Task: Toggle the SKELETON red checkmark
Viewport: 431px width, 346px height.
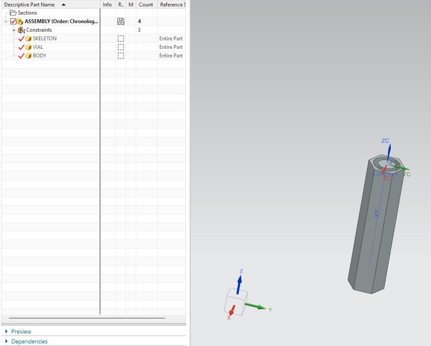Action: pos(21,39)
